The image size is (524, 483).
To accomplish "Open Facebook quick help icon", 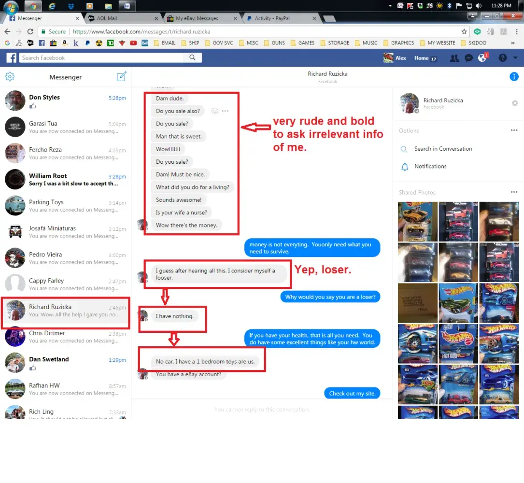I will 502,58.
